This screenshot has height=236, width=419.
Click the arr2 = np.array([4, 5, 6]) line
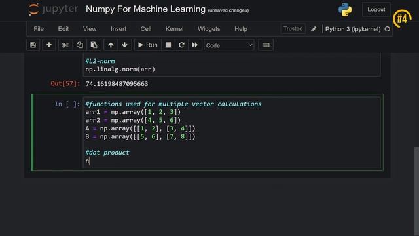click(133, 120)
